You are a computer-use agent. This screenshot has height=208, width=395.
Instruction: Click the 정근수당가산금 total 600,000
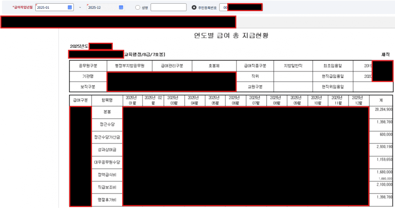(x=386, y=135)
